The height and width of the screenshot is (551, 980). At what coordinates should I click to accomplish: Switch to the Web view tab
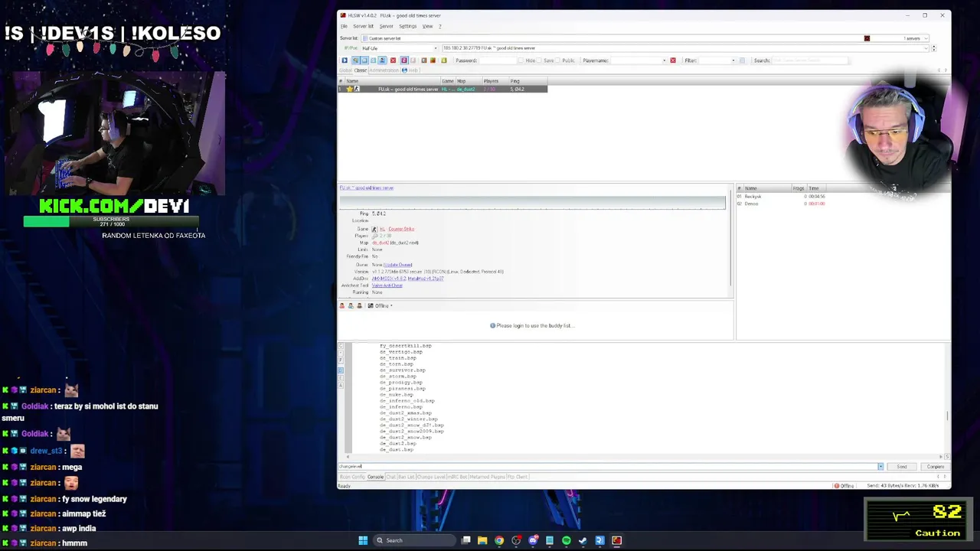pyautogui.click(x=410, y=70)
